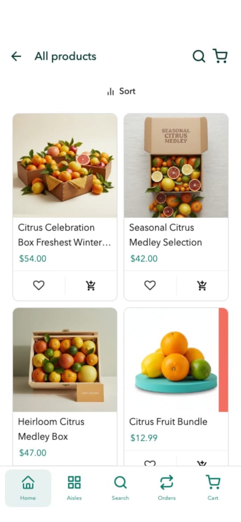Open the Citrus Fruit Bundle title link

tap(168, 422)
